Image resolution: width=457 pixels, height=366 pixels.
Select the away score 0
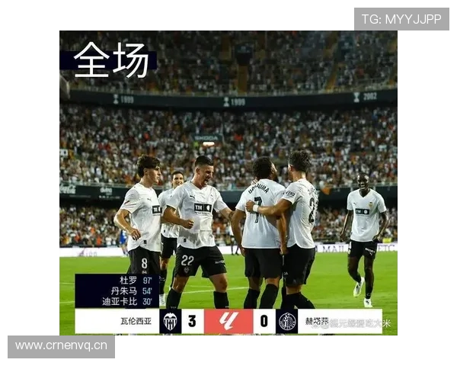[x=264, y=321]
